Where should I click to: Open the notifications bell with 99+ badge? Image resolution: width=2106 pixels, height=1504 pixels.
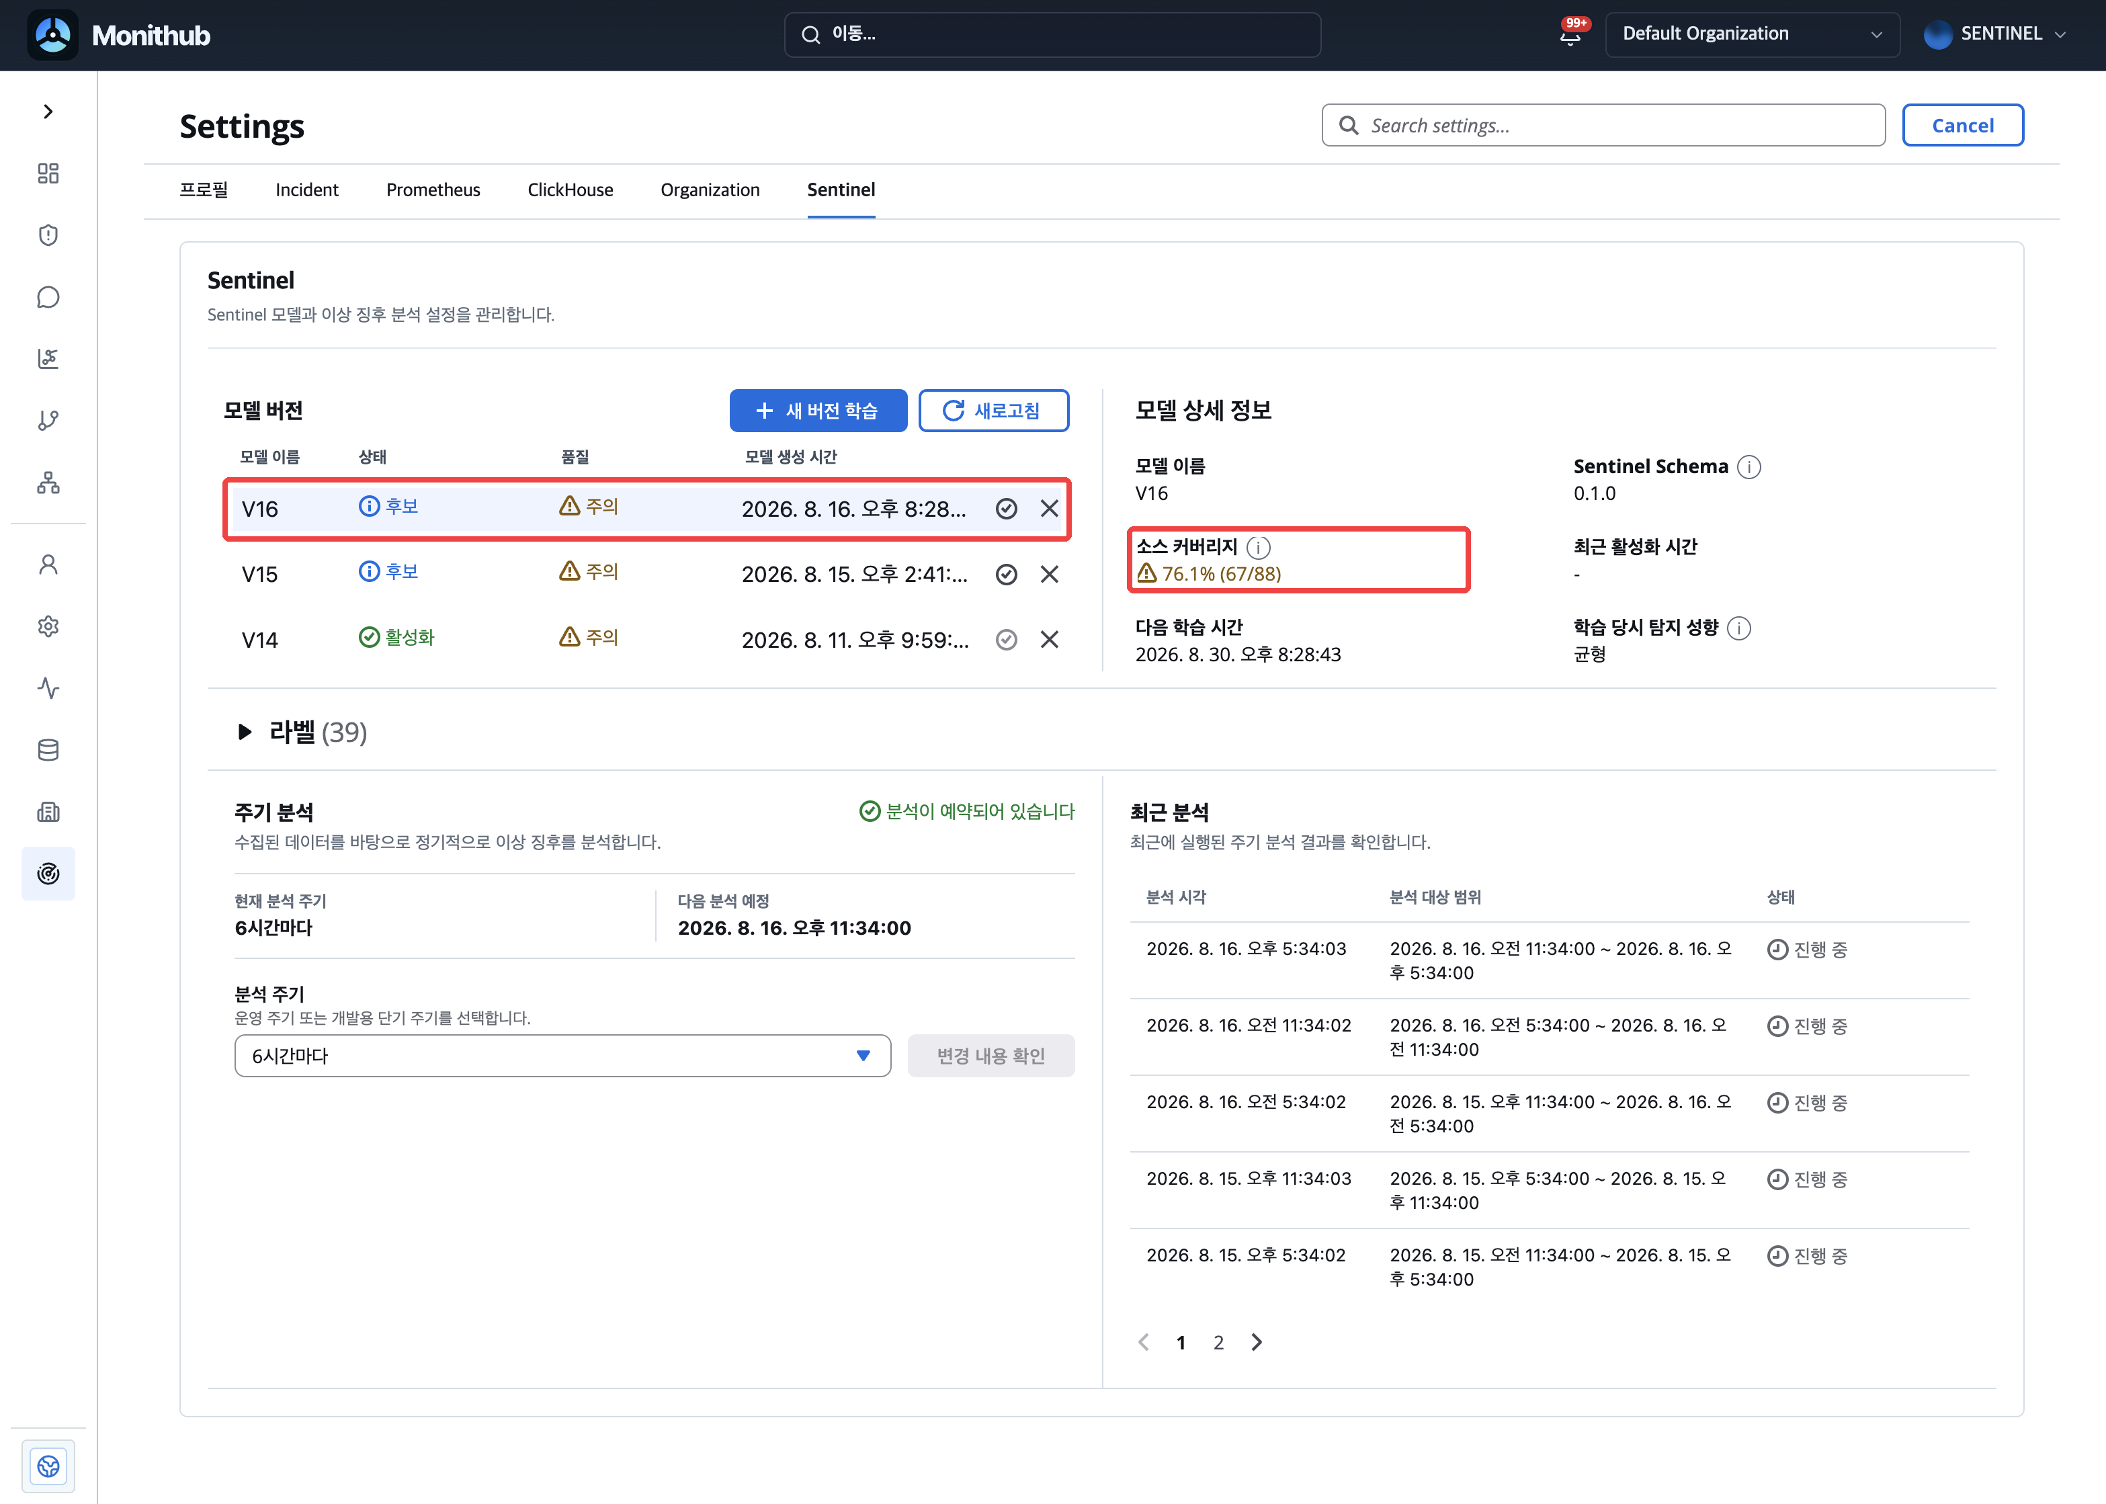(1570, 35)
